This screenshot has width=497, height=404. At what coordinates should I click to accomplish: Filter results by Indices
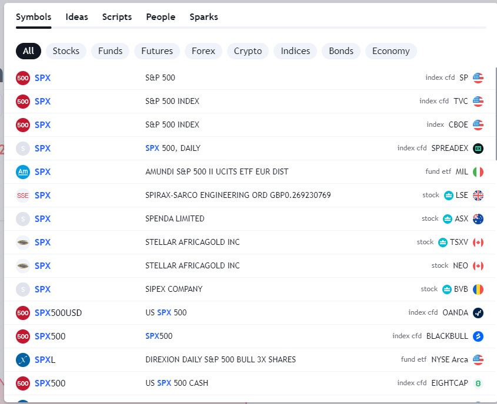point(295,51)
